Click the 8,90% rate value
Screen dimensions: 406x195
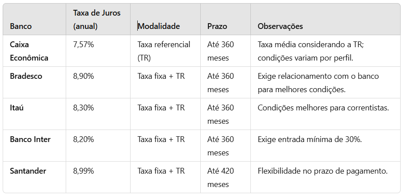coord(83,76)
